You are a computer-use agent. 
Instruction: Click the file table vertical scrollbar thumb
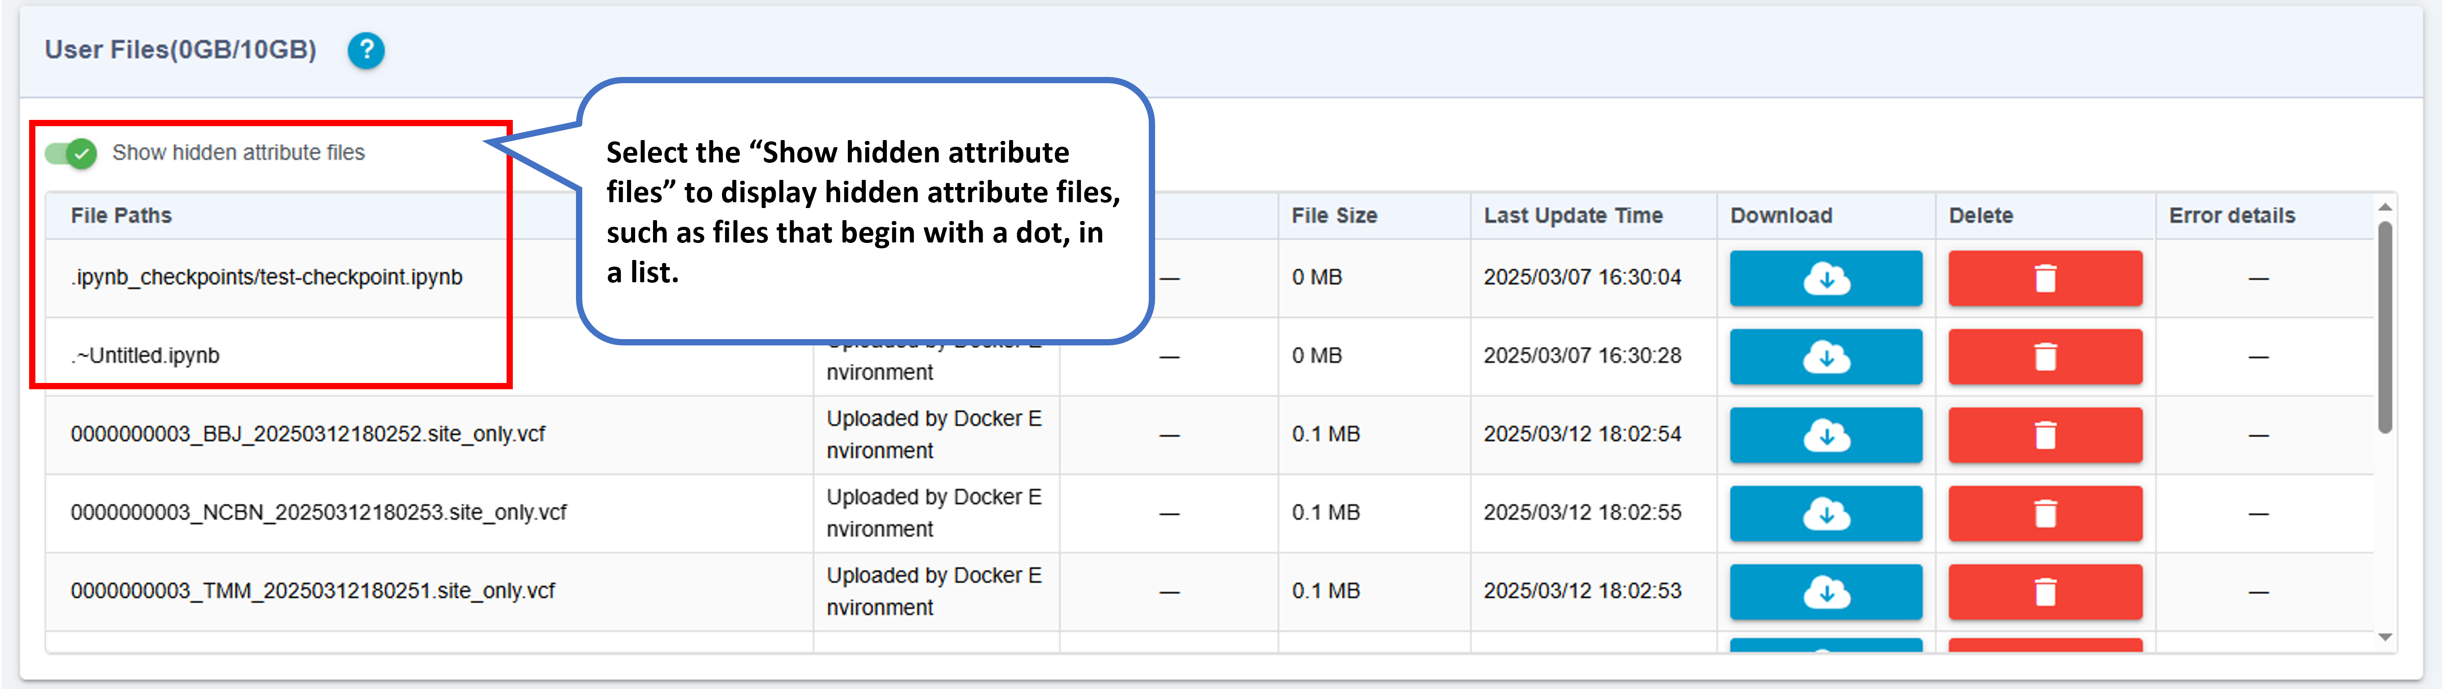[2384, 327]
